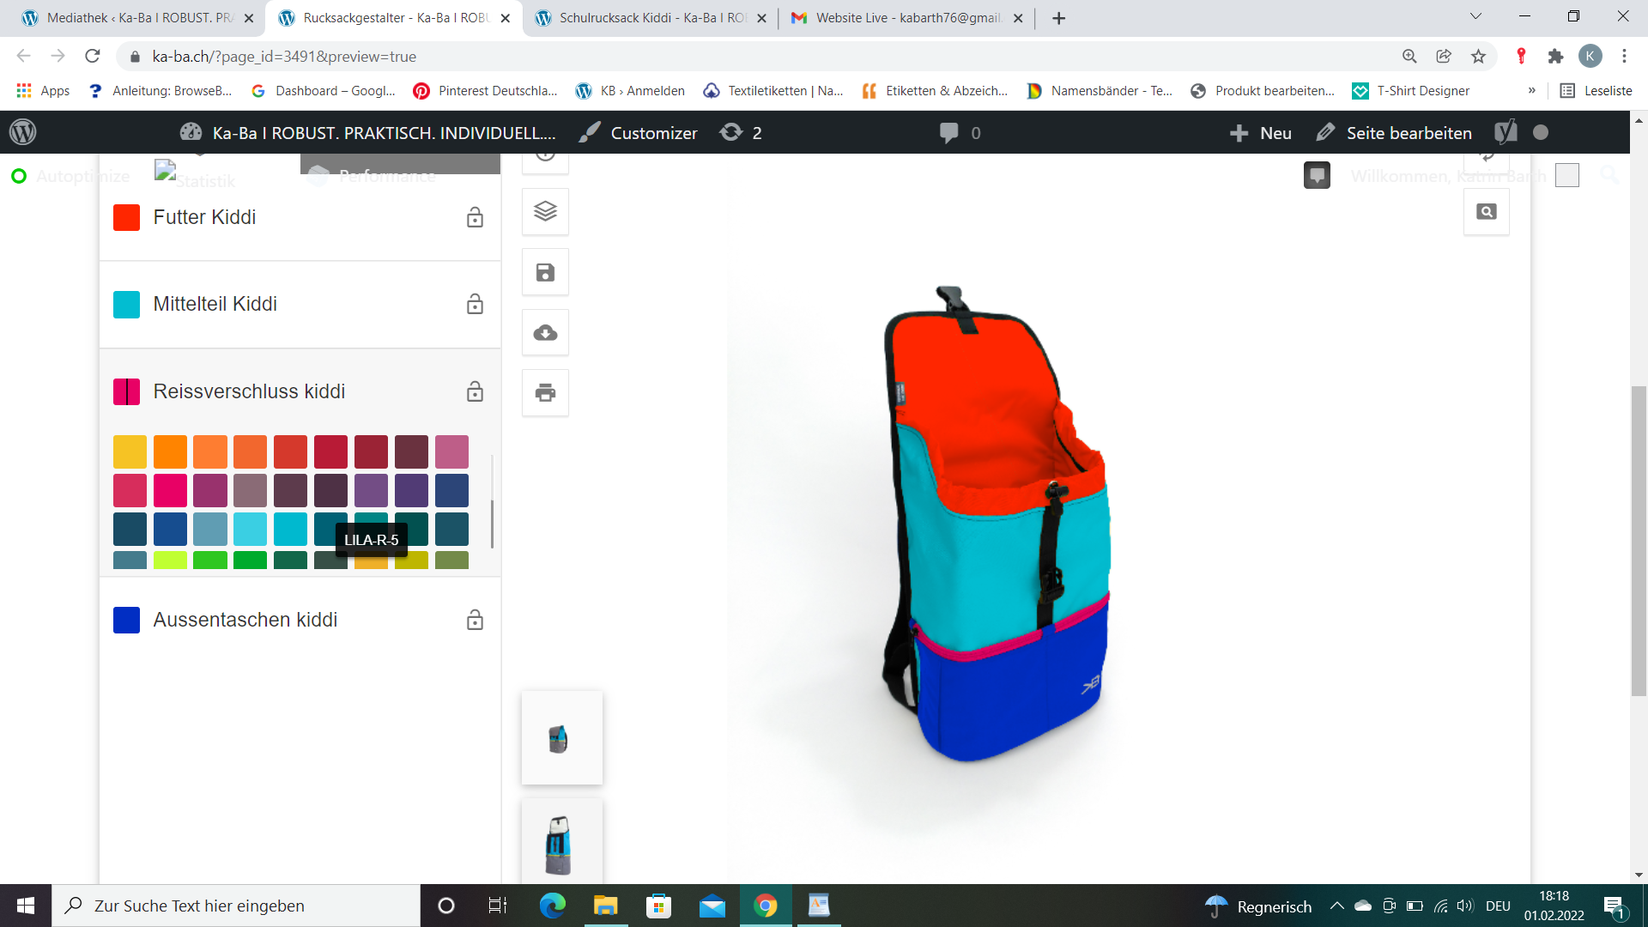
Task: Pick the hot pink swatch in second row
Action: pos(170,490)
